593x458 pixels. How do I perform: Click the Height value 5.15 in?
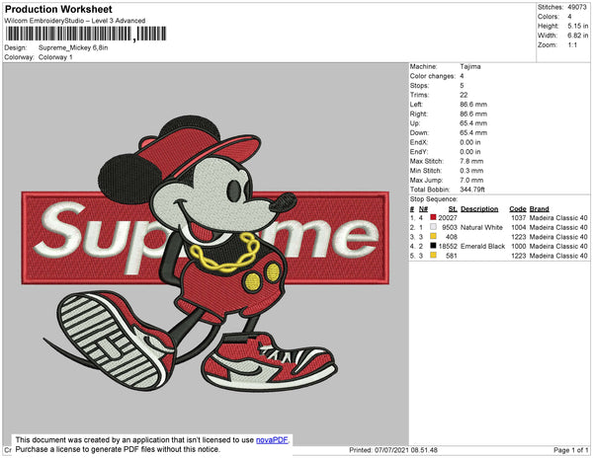tap(577, 26)
